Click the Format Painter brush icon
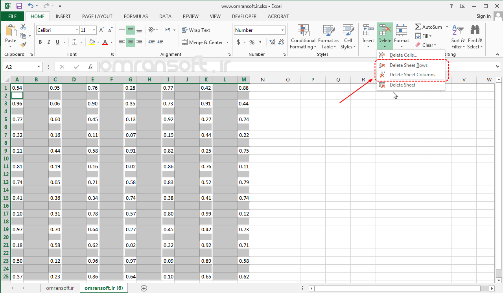 pyautogui.click(x=23, y=45)
